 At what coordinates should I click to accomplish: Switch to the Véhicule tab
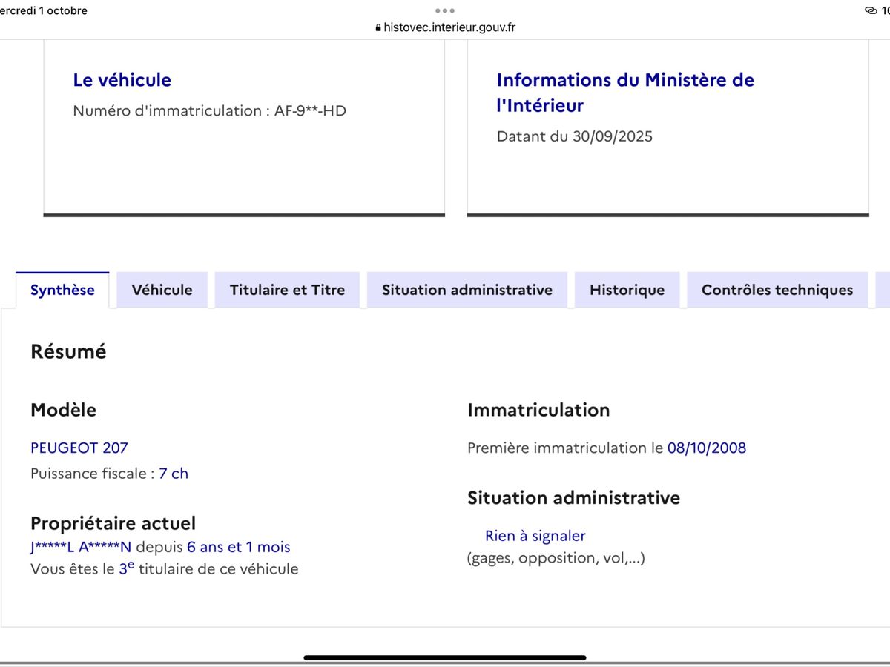pyautogui.click(x=162, y=290)
